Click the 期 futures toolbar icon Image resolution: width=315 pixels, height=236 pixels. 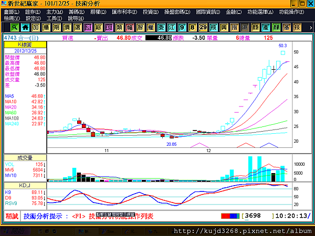(x=57, y=27)
